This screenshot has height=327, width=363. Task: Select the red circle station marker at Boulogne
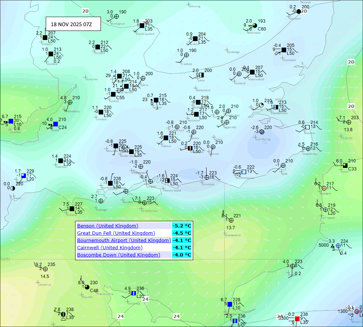324,188
